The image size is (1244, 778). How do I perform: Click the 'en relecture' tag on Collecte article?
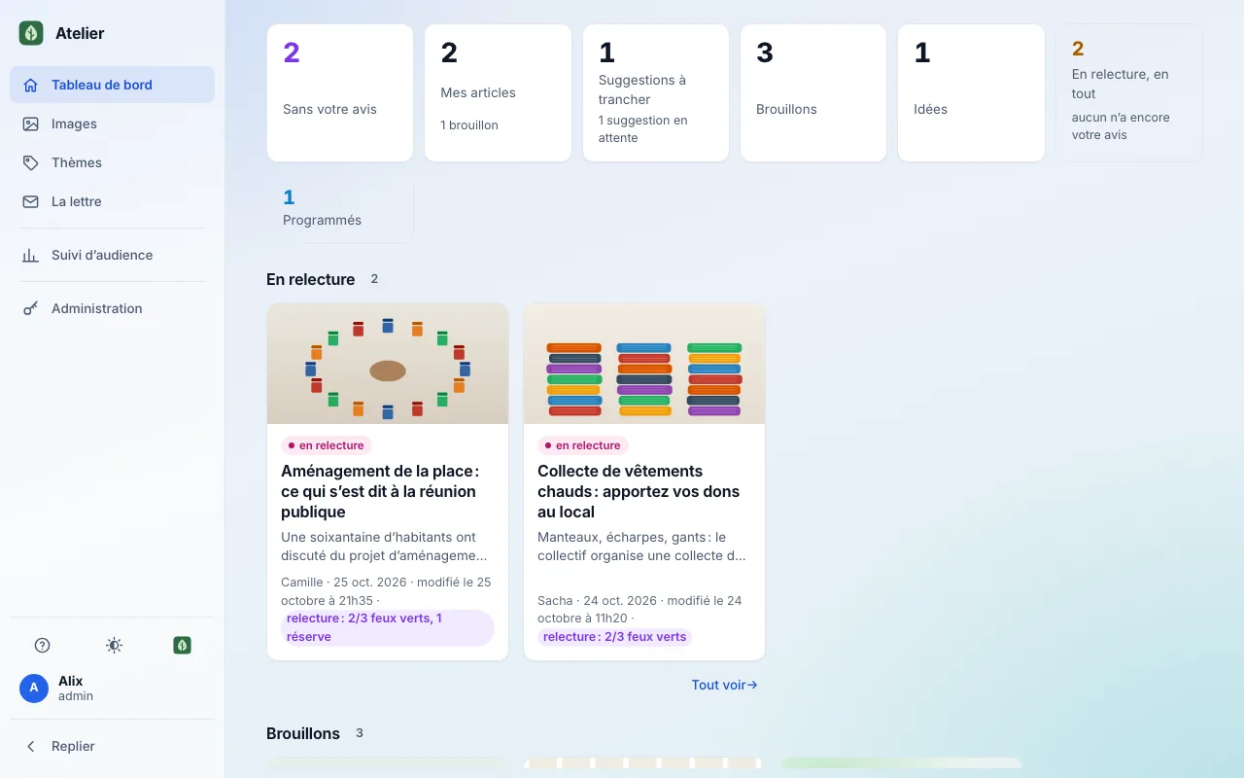click(x=583, y=445)
